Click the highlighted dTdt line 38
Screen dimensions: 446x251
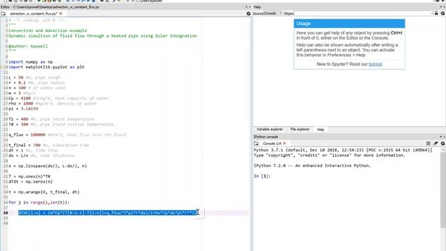(107, 213)
